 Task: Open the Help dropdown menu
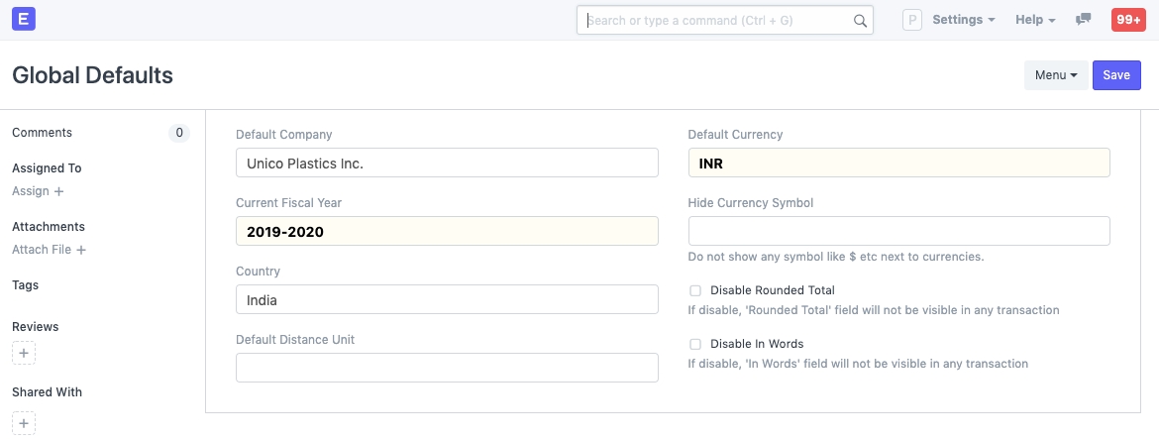click(x=1035, y=20)
